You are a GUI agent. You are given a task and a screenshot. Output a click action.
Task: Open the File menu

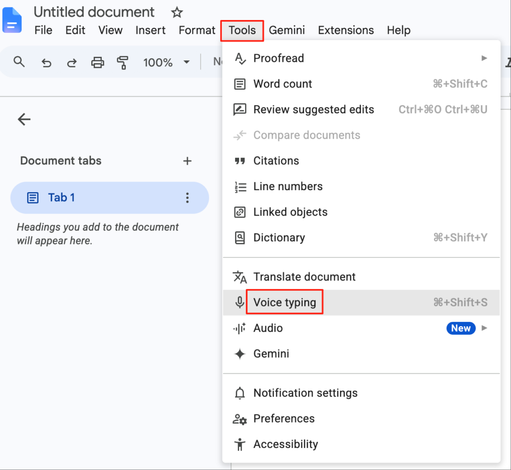43,30
